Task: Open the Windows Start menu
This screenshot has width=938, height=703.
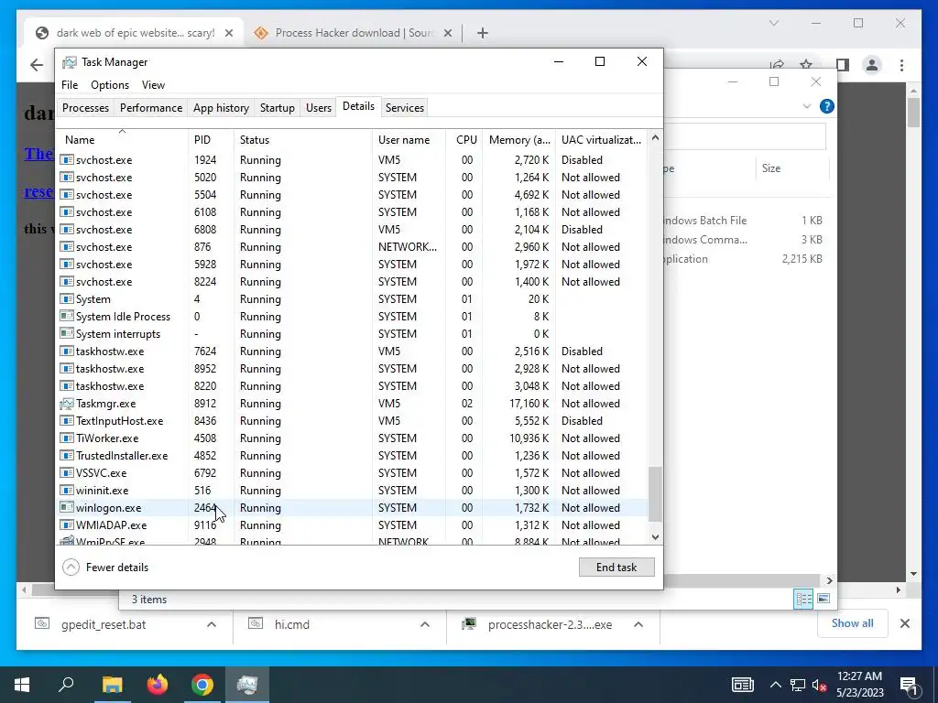Action: pyautogui.click(x=22, y=685)
